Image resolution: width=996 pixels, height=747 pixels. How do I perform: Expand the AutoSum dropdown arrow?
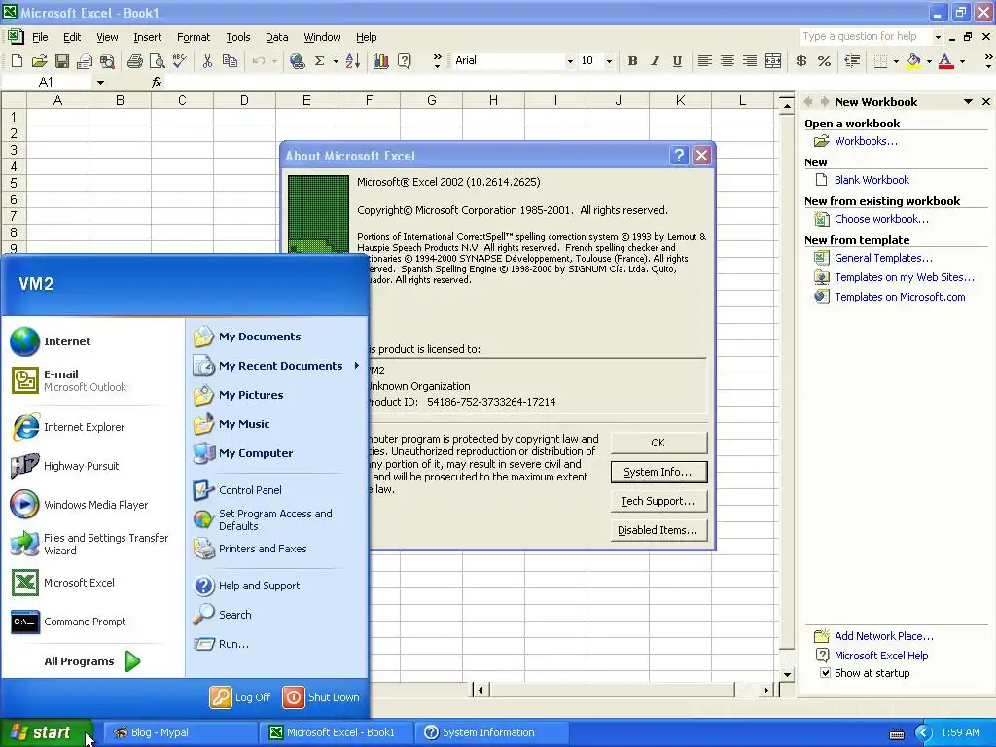[336, 61]
